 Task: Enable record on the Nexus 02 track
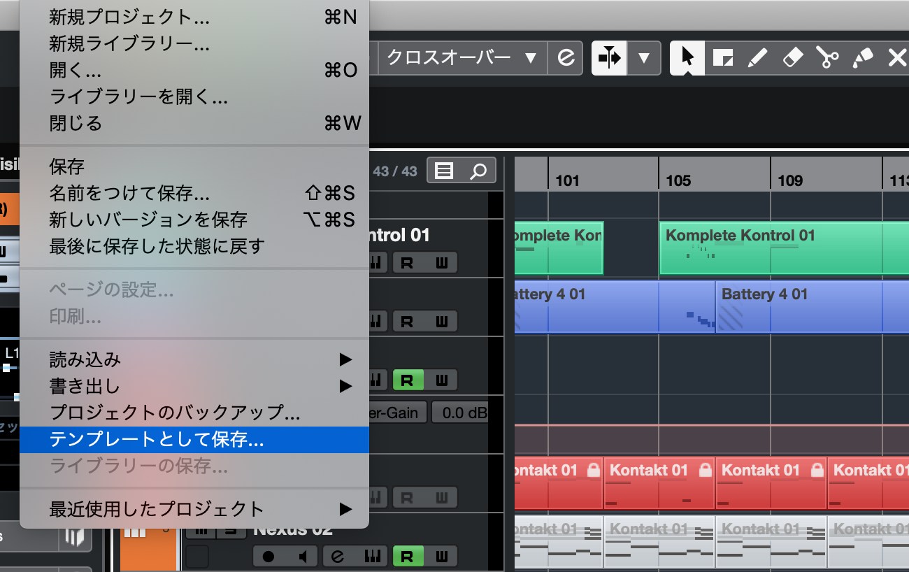click(x=269, y=557)
